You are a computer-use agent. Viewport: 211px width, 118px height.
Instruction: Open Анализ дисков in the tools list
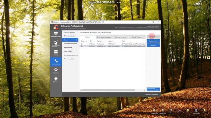coord(68,48)
